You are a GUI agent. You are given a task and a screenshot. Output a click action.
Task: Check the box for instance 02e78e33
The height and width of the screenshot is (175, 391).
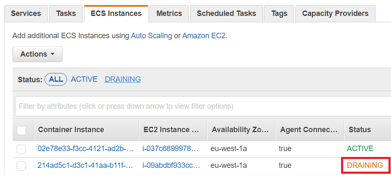point(21,149)
